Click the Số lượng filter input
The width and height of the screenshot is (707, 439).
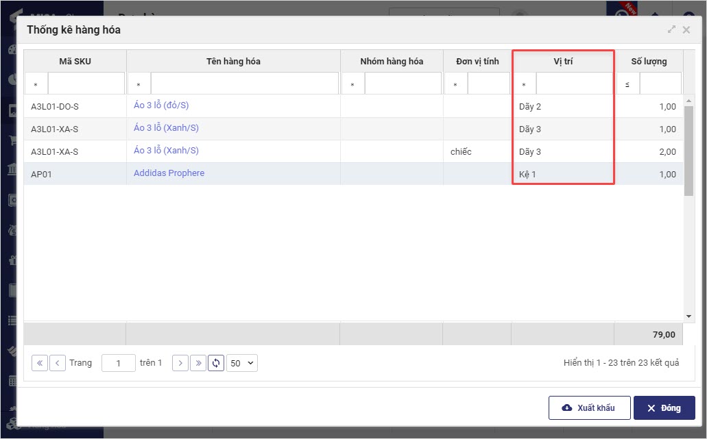[x=660, y=84]
